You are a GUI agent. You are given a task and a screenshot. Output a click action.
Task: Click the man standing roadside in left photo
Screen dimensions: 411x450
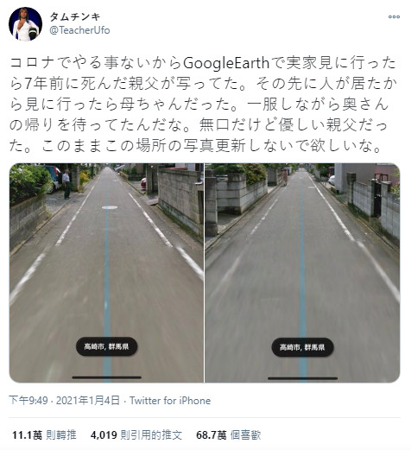66,184
